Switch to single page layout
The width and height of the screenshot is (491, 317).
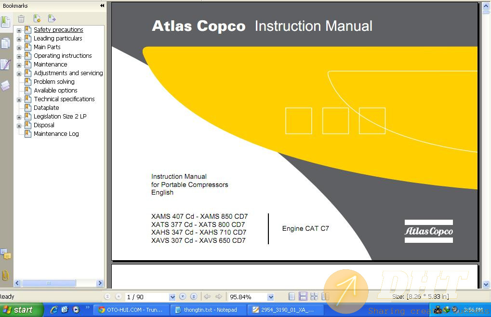[x=292, y=296]
